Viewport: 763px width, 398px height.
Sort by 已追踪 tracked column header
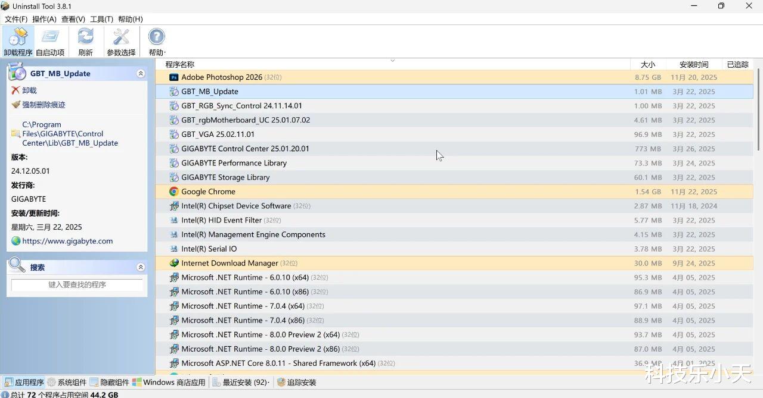point(737,64)
